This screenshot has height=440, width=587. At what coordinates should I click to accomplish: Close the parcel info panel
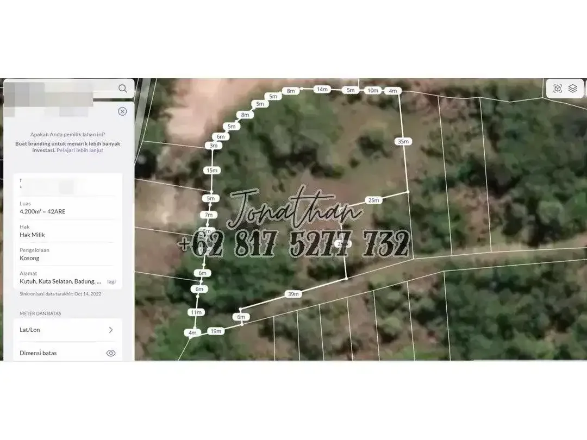pyautogui.click(x=122, y=111)
